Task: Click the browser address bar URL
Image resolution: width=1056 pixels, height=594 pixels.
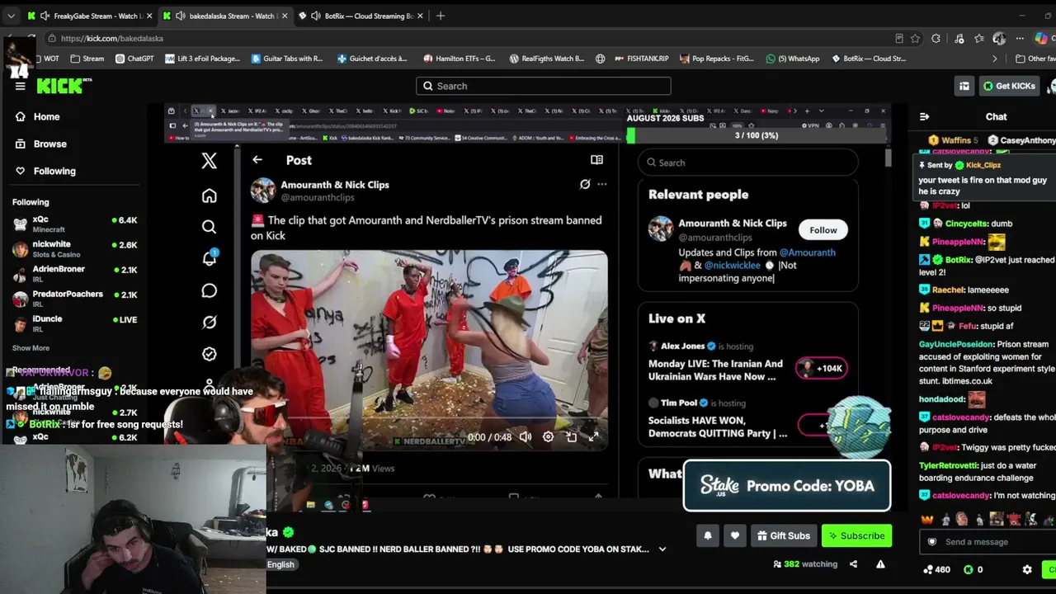Action: (x=111, y=38)
